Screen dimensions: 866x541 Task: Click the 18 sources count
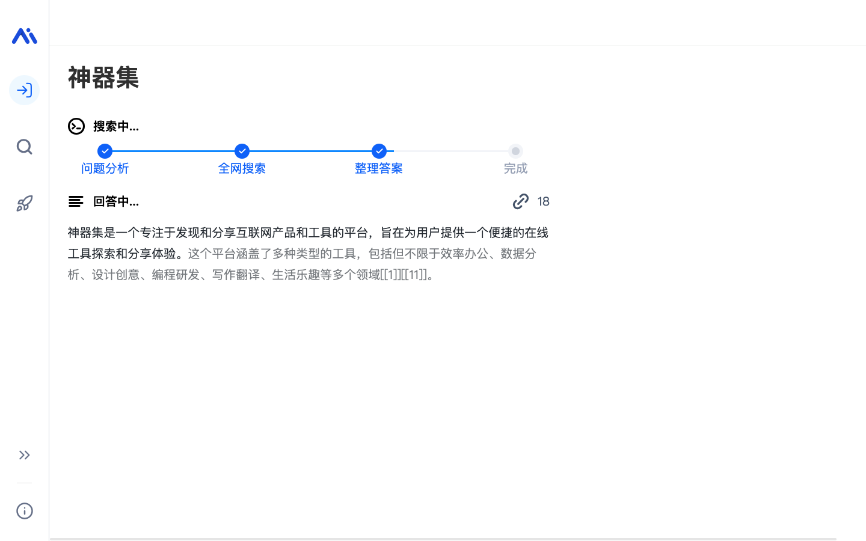pos(544,201)
